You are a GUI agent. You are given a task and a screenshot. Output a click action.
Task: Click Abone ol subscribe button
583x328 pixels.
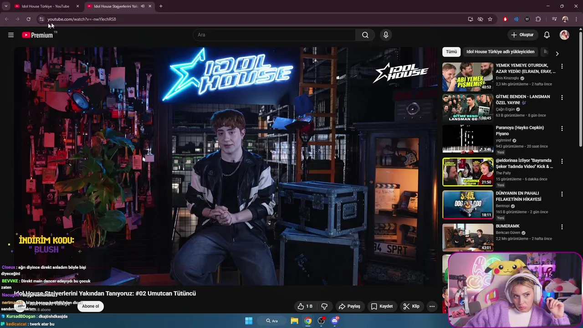(x=90, y=306)
